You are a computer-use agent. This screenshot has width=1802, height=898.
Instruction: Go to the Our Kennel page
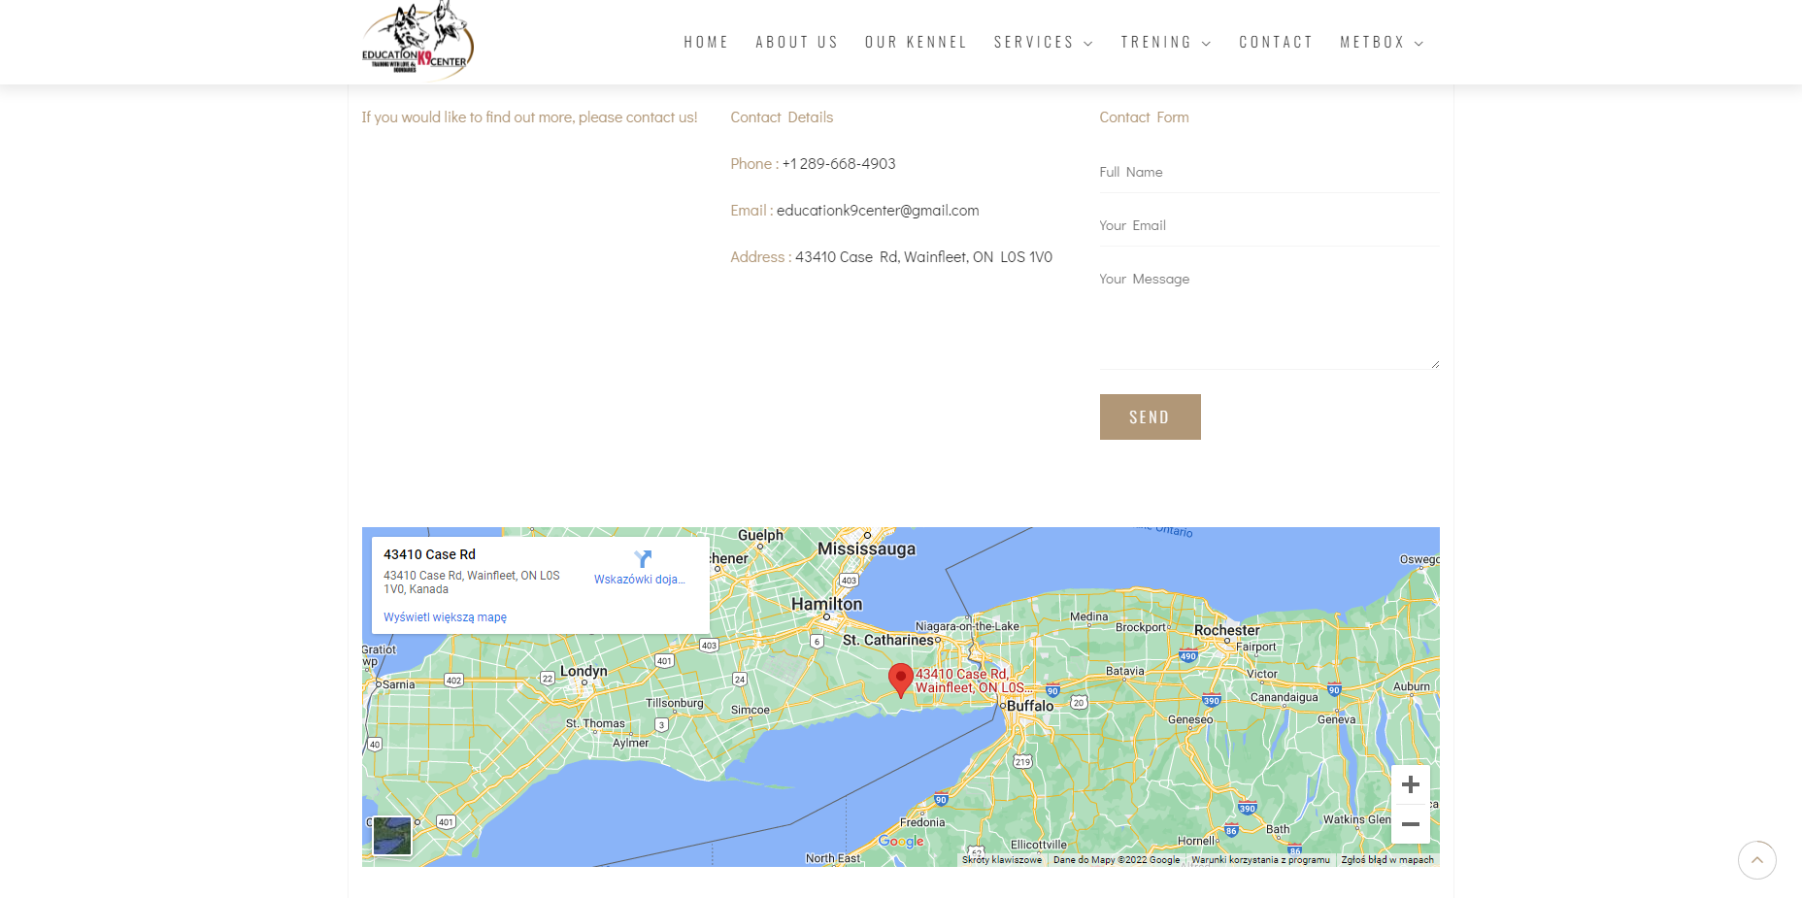click(x=916, y=43)
